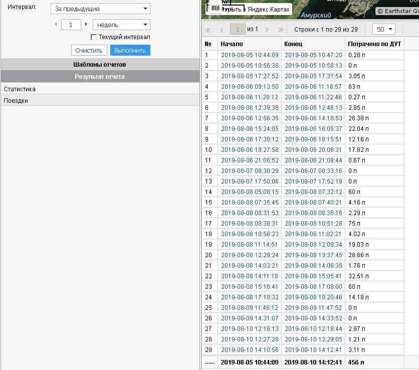Image resolution: width=419 pixels, height=370 pixels.
Task: Click the 'Очистить' button
Action: (89, 50)
